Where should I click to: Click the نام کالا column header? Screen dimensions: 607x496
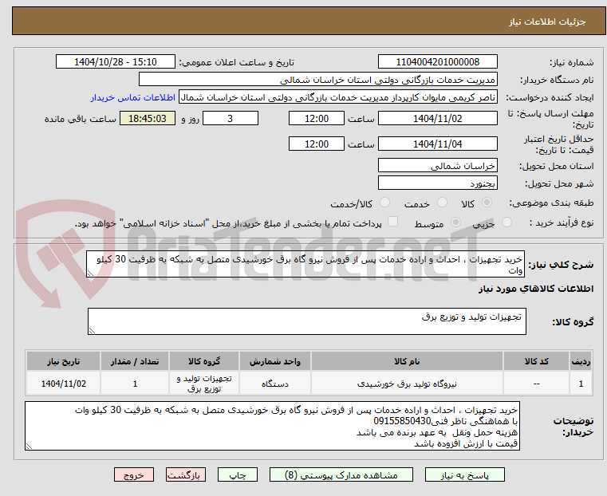click(407, 361)
